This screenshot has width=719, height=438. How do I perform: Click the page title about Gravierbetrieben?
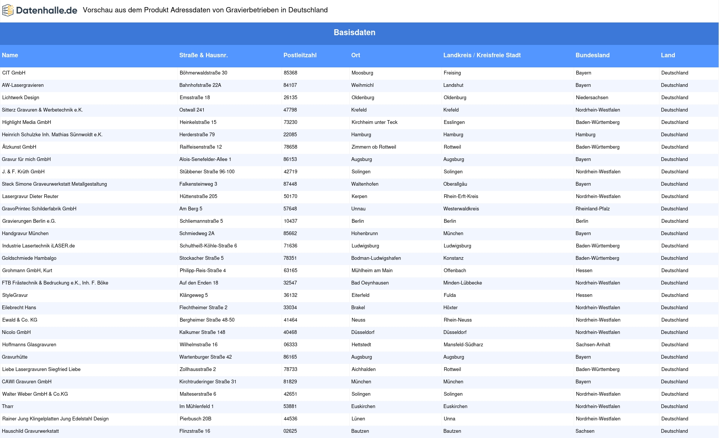pyautogui.click(x=205, y=10)
